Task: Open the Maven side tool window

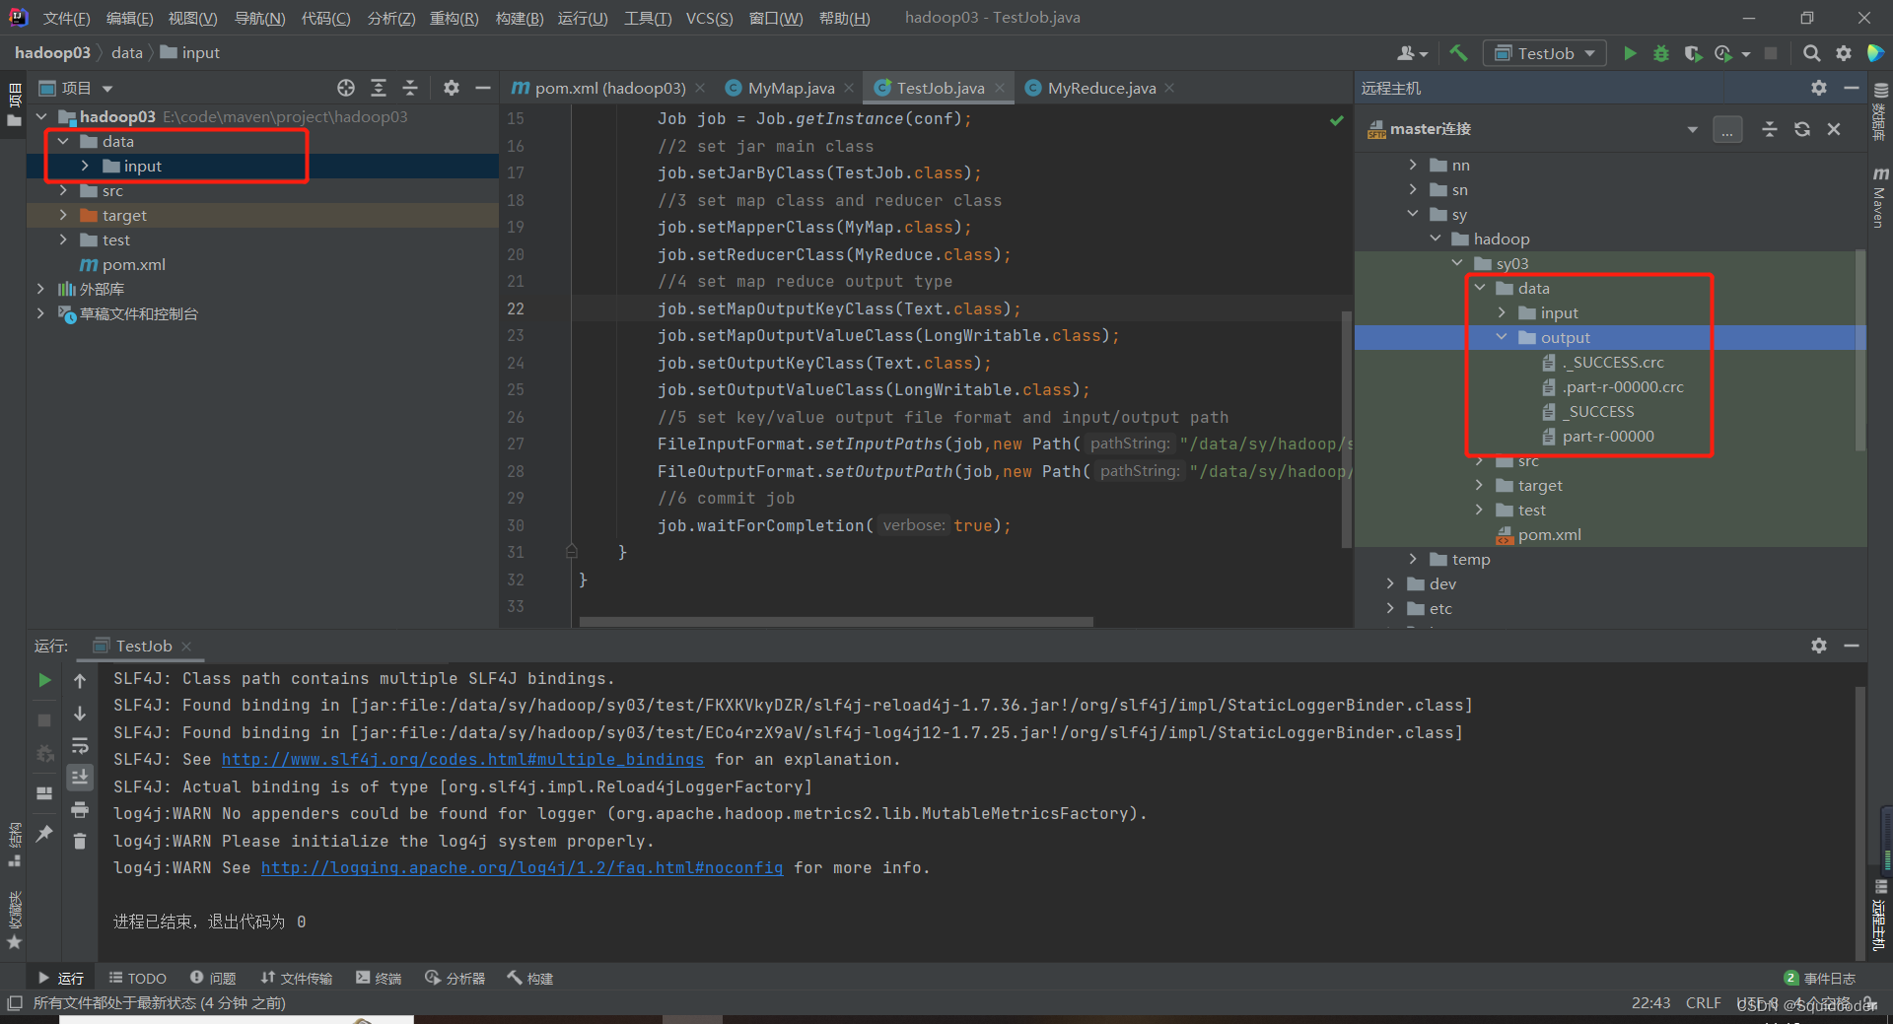Action: point(1879,197)
